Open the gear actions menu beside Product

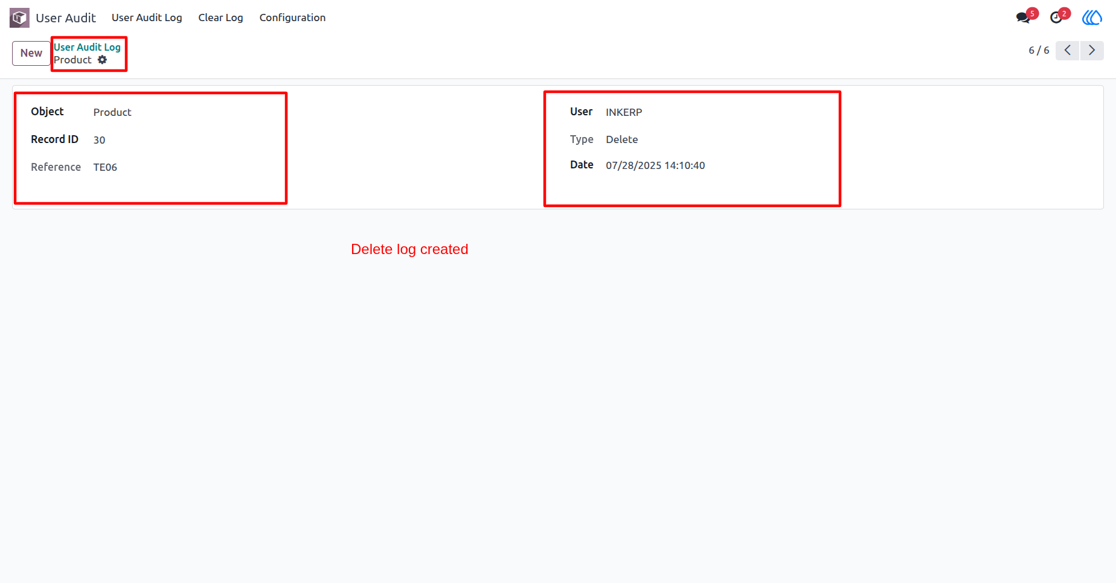[x=103, y=60]
